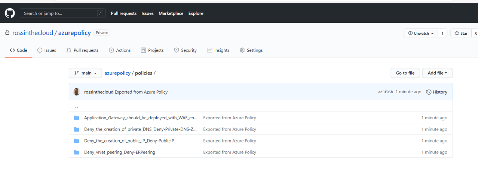The height and width of the screenshot is (173, 478).
Task: Click the Settings tab gear icon
Action: point(242,50)
